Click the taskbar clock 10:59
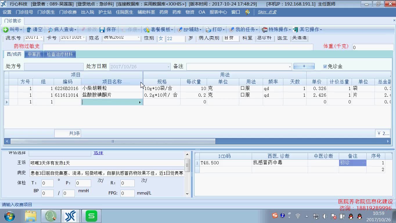396x223 pixels. pyautogui.click(x=379, y=214)
